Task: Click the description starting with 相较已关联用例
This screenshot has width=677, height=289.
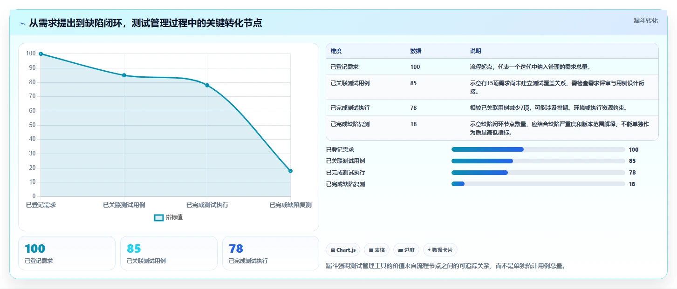Action: pos(548,108)
